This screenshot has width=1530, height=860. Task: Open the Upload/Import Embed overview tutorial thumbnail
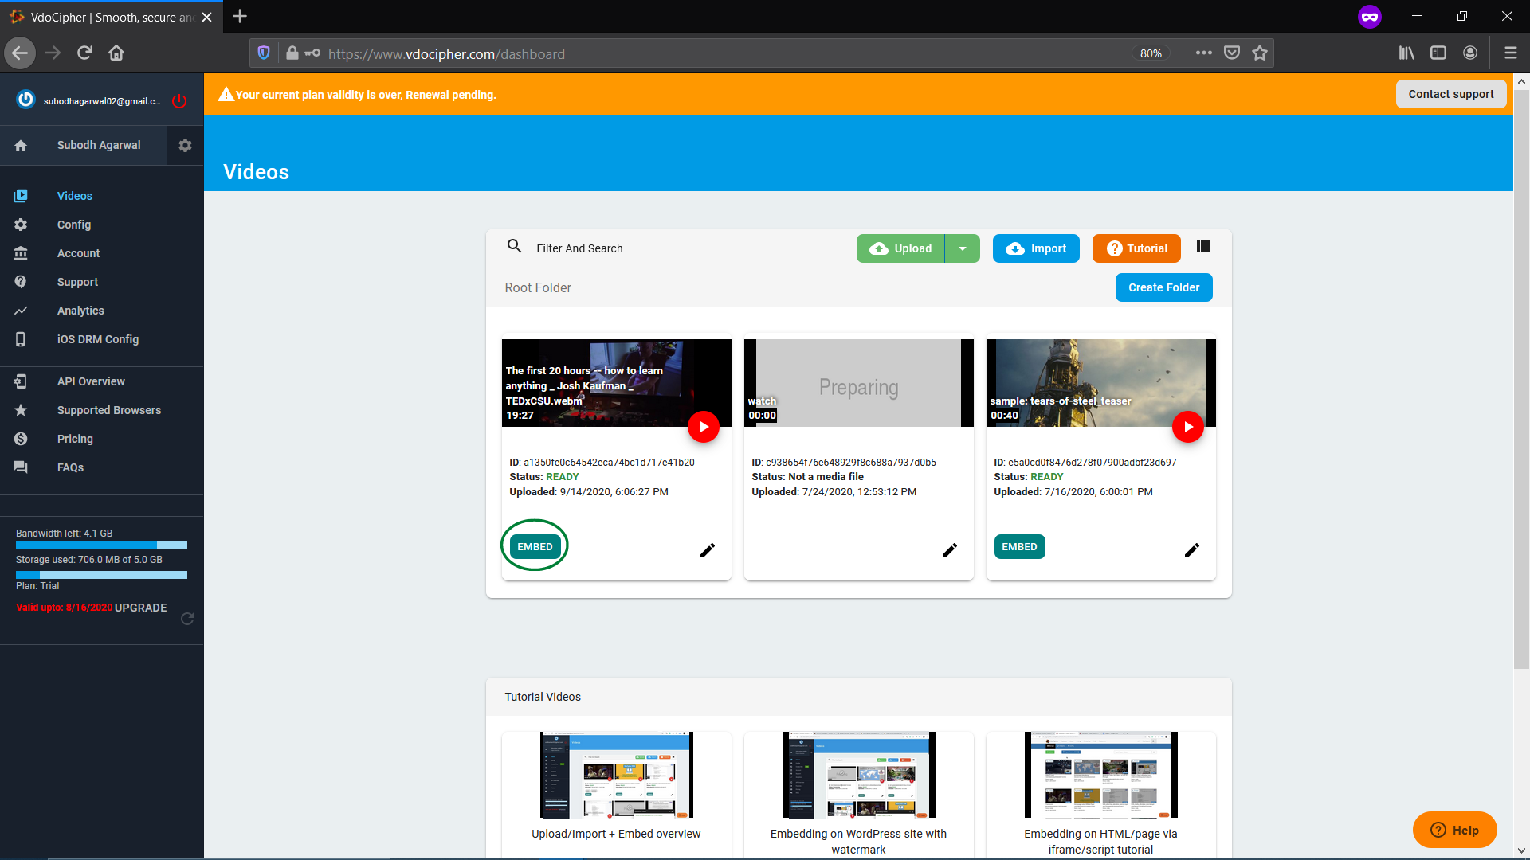point(616,775)
